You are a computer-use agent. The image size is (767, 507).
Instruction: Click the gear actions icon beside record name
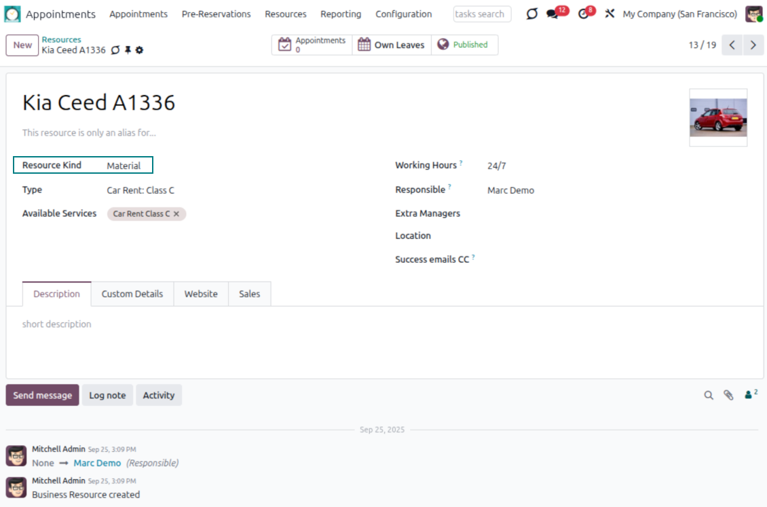click(140, 50)
